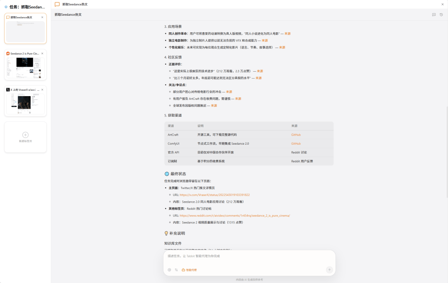
Task: Click the 任务：抓取Seedan... sidebar title
Action: click(27, 7)
